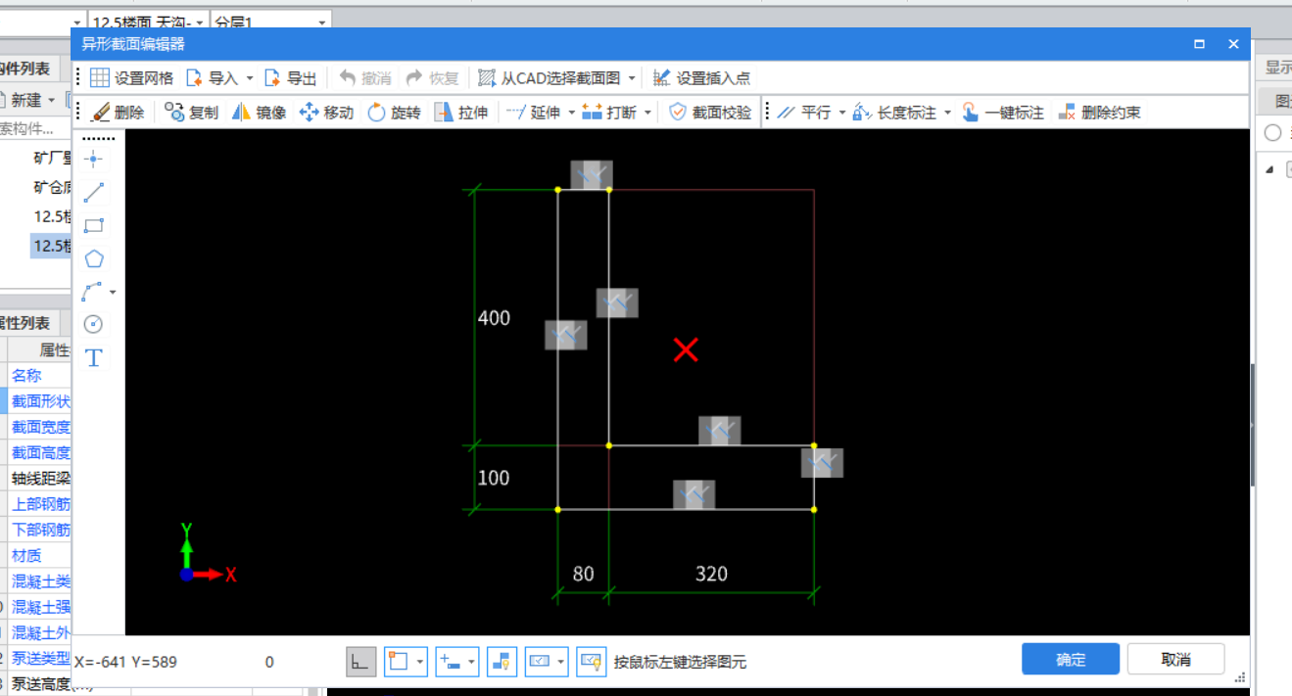Viewport: 1292px width, 696px height.
Task: Click the 设置网格 grid settings icon
Action: [100, 78]
